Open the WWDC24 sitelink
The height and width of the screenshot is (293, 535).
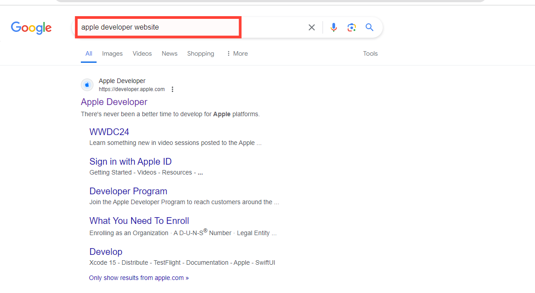click(x=109, y=132)
